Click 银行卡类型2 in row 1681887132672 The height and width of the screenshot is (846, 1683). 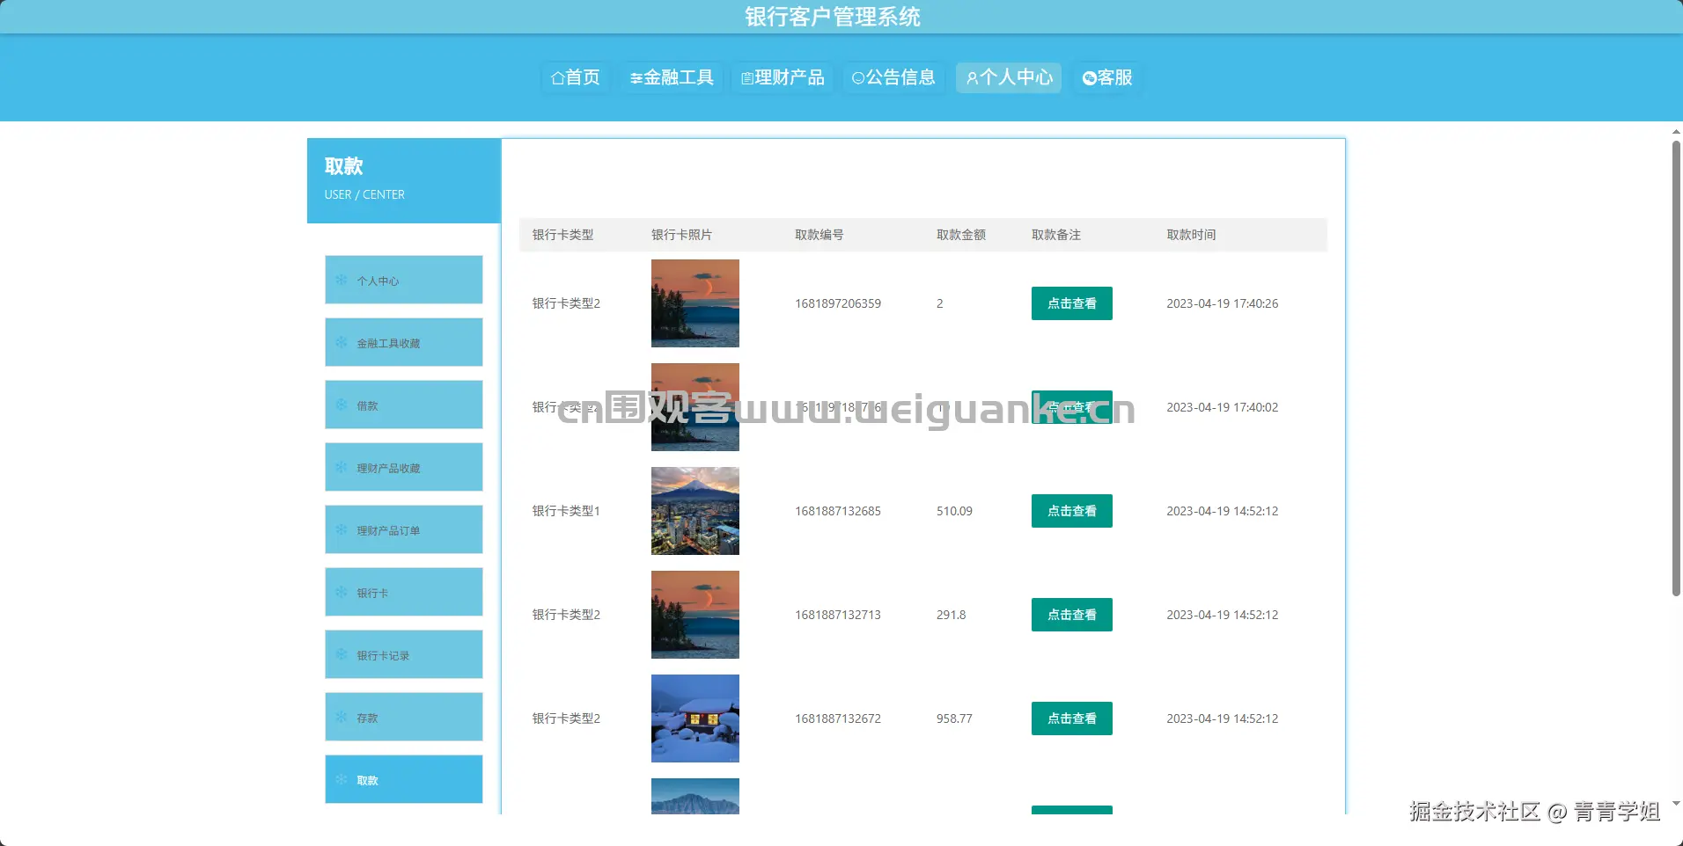(566, 718)
